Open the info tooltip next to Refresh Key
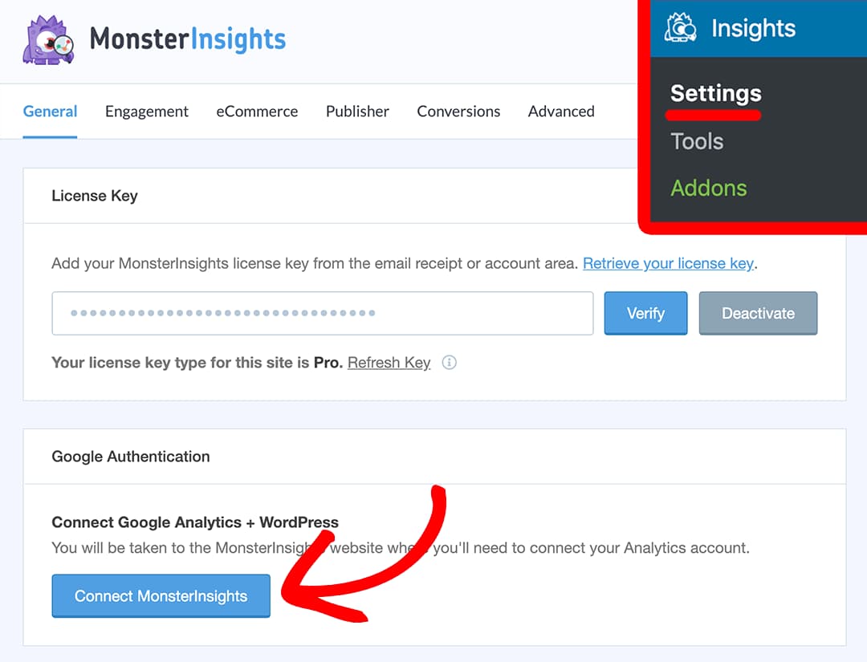 [x=450, y=363]
